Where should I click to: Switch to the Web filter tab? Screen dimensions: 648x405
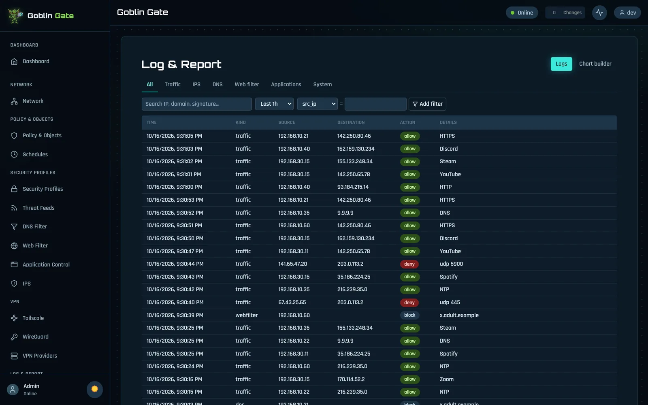247,84
